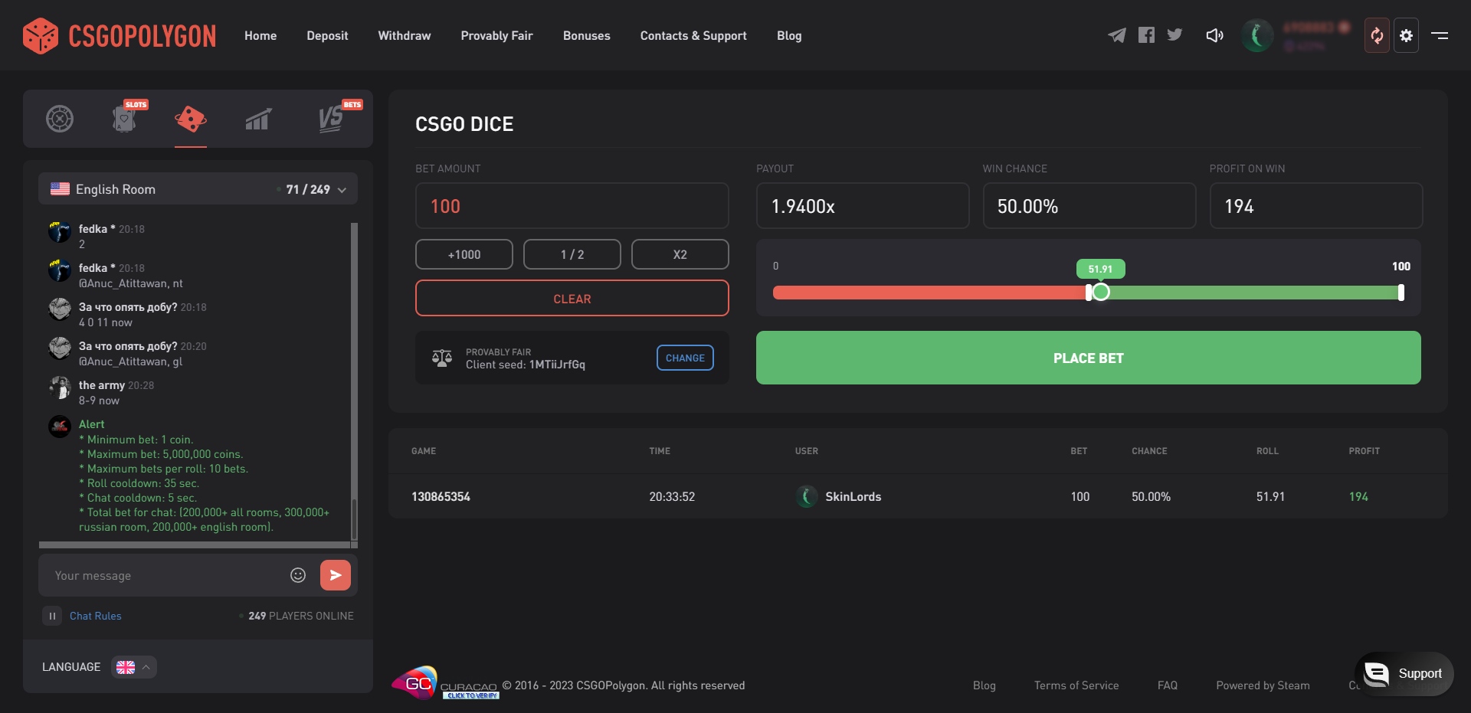Image resolution: width=1471 pixels, height=713 pixels.
Task: Click the Win Chance field 50.00%
Action: (1089, 205)
